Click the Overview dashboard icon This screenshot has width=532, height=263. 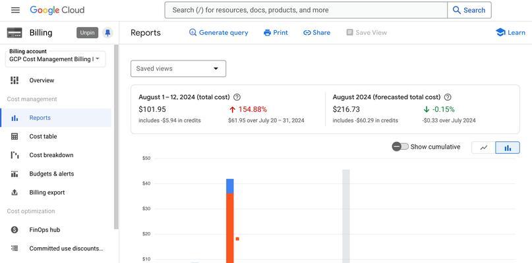click(x=15, y=80)
